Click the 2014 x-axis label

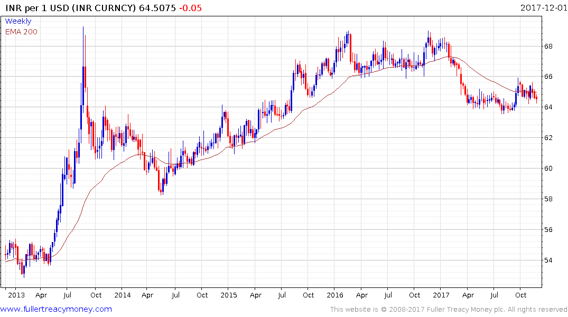coord(123,295)
